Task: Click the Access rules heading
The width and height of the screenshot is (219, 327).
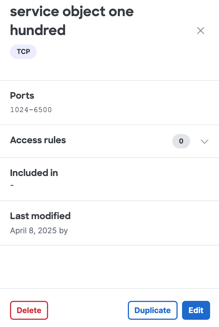Action: pos(38,140)
